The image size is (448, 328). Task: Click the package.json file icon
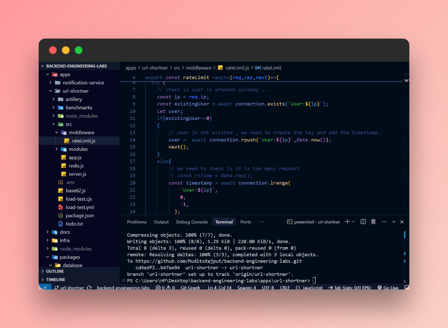point(60,216)
